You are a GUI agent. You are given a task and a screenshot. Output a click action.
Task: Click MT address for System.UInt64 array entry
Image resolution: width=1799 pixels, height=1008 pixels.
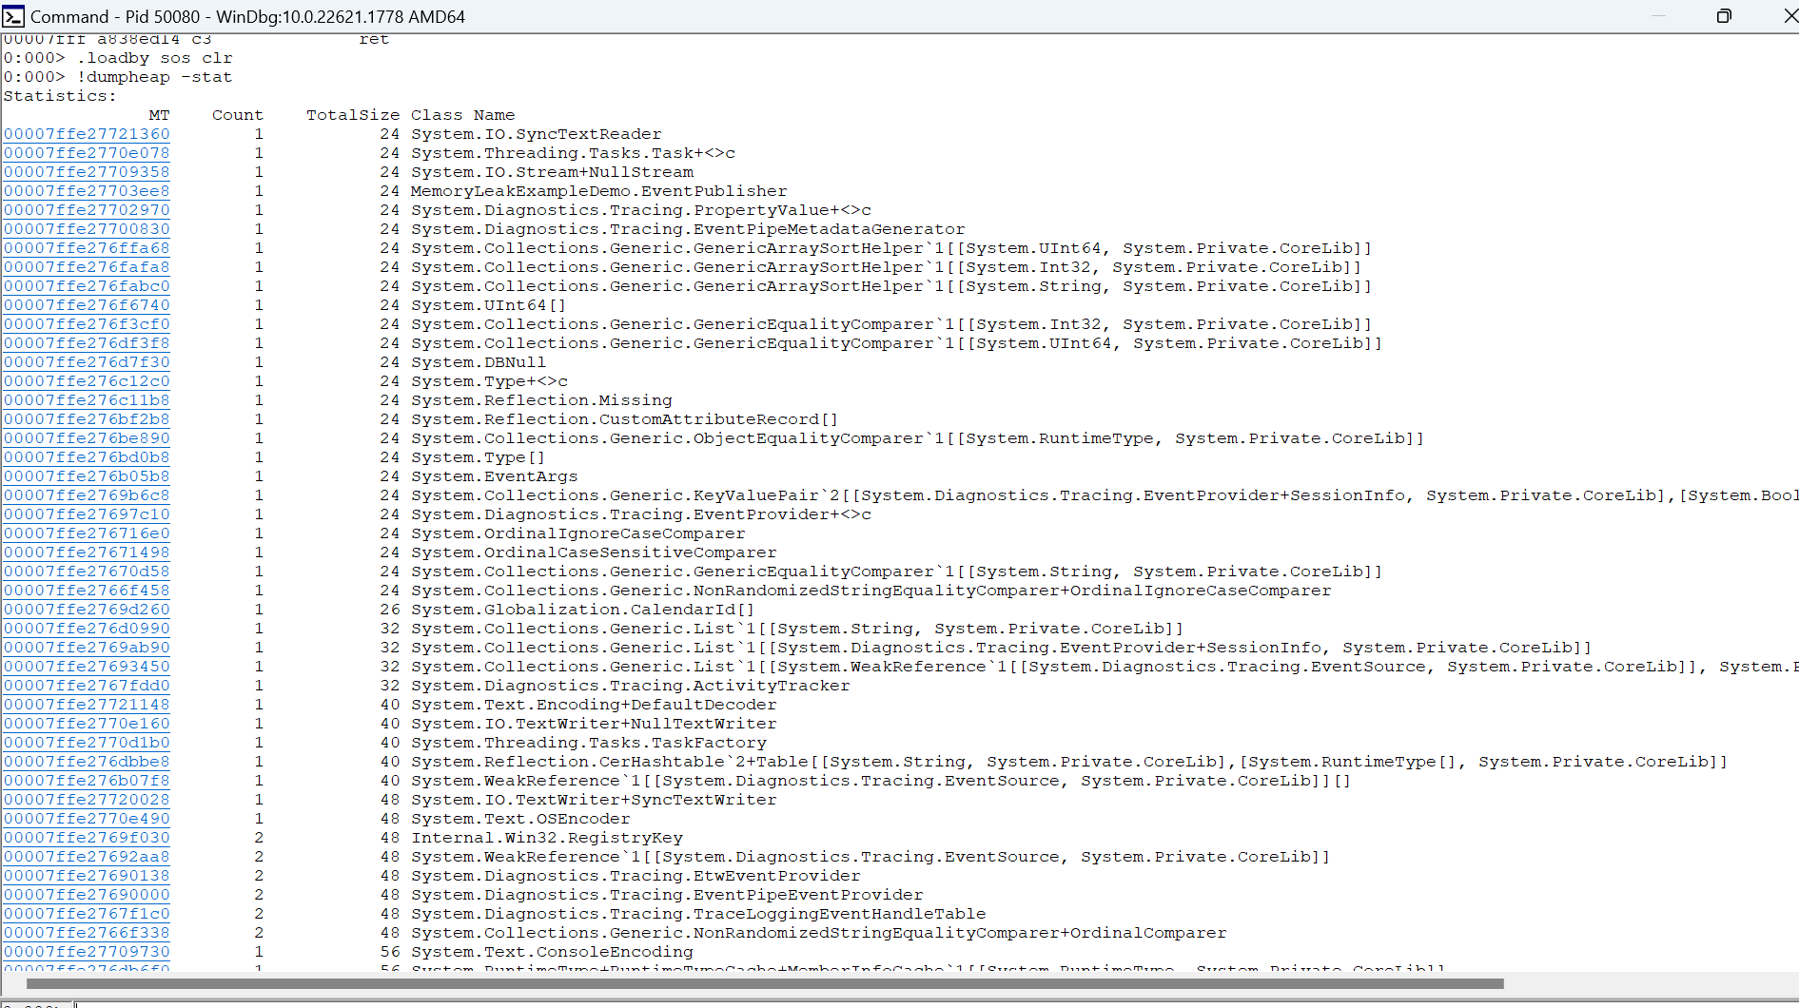[x=86, y=305]
